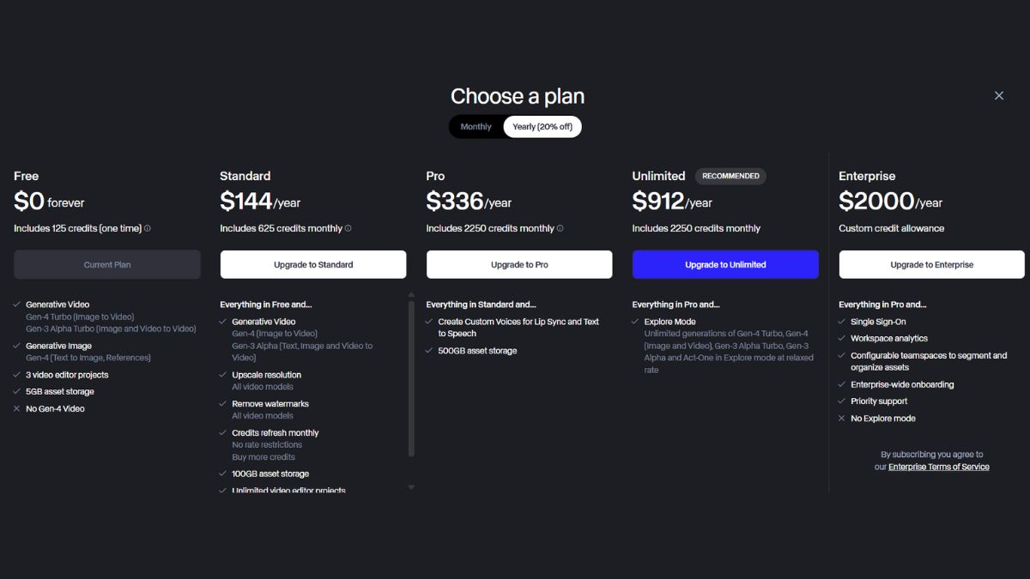The height and width of the screenshot is (579, 1030).
Task: Click the Standard features scrollbar
Action: pyautogui.click(x=411, y=378)
